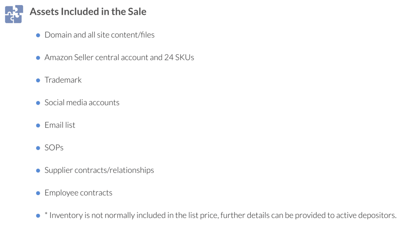Click the Email list item

[x=60, y=125]
